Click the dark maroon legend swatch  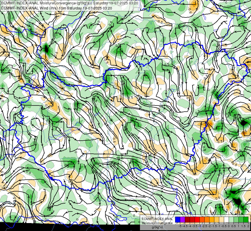click(x=187, y=219)
